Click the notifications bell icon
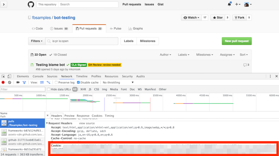Viewport: 279px width, 156px height. [x=229, y=4]
